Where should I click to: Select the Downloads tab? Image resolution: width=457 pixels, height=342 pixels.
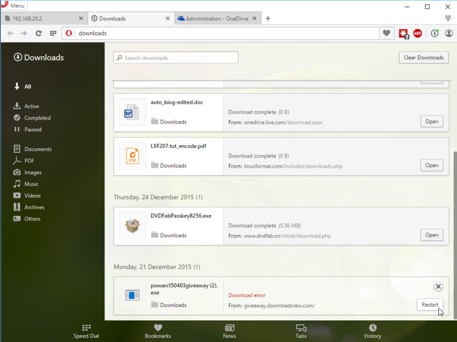131,18
